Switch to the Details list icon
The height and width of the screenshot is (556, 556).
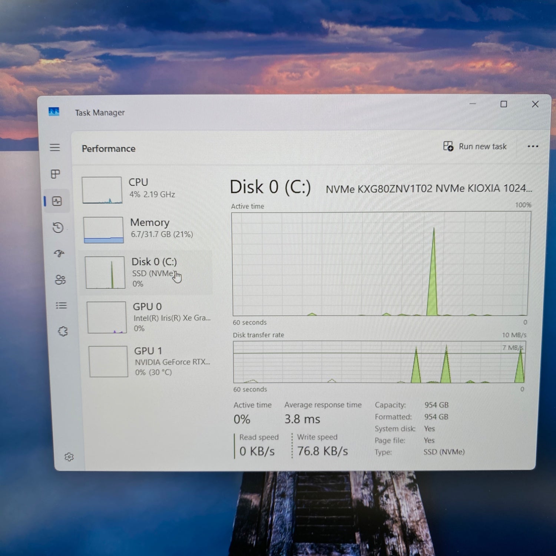pyautogui.click(x=62, y=305)
